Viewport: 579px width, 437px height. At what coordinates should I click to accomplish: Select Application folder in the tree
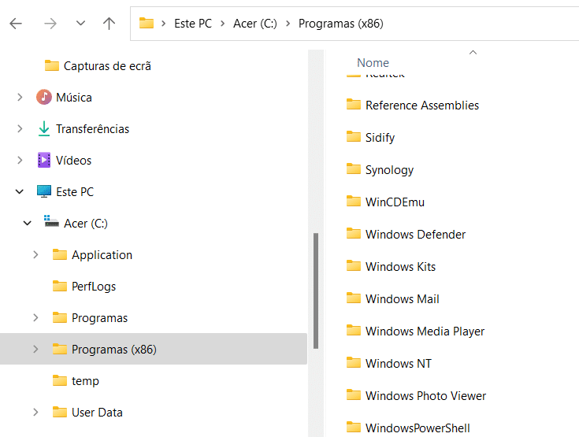(102, 255)
